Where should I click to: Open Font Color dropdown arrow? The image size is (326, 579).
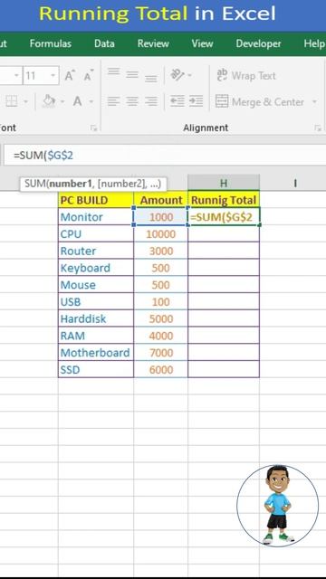[x=91, y=101]
